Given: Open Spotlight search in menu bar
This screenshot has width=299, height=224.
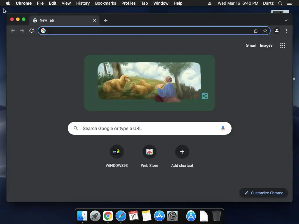Looking at the screenshot, I should coord(280,3).
